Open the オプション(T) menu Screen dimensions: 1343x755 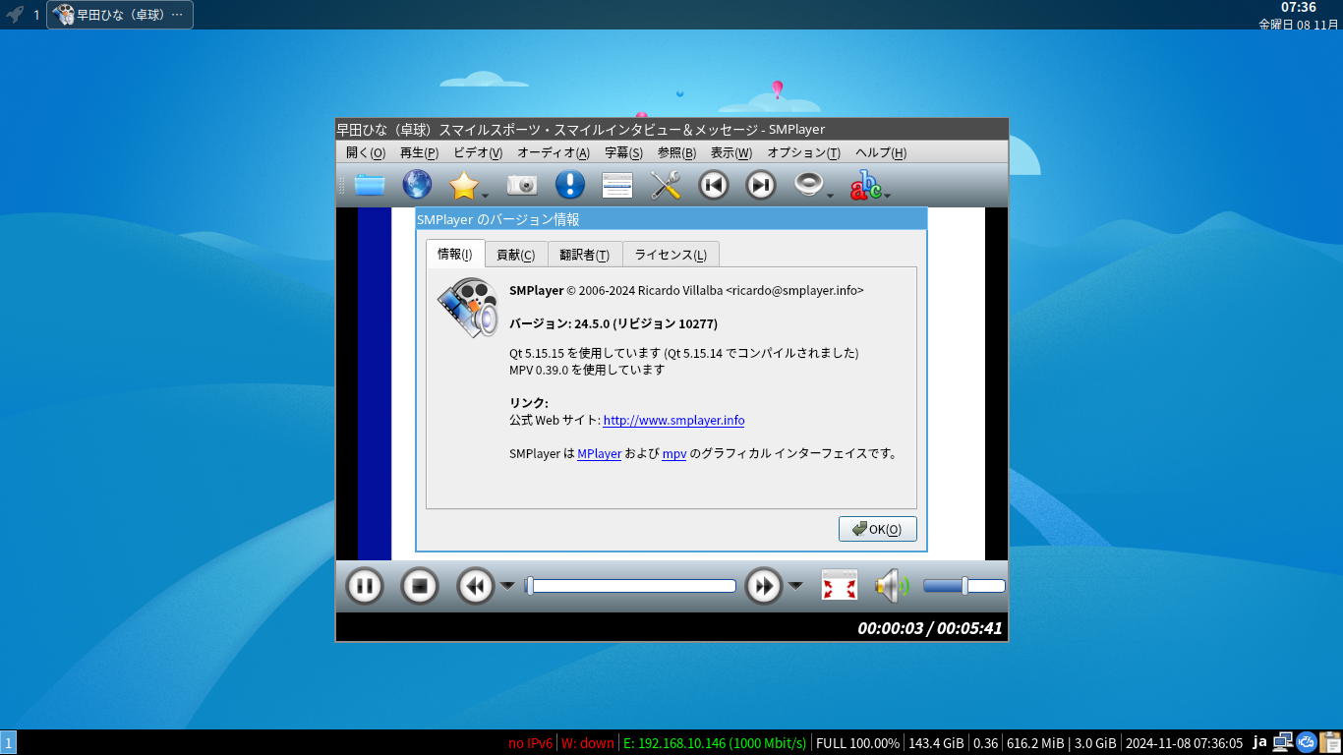click(x=803, y=152)
